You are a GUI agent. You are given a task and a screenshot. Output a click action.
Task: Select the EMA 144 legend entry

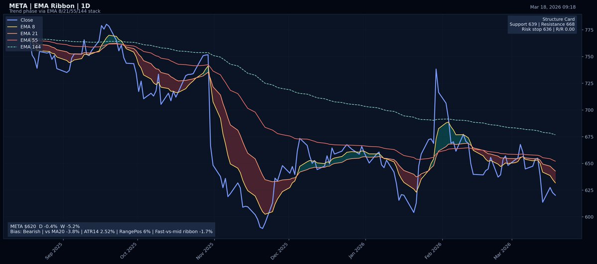click(24, 47)
